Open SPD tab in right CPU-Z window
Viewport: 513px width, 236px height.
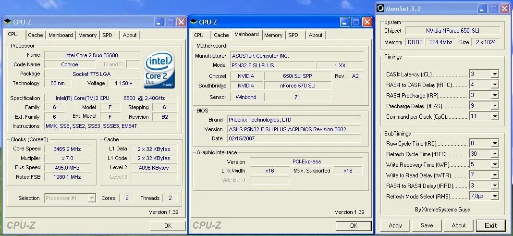click(293, 35)
